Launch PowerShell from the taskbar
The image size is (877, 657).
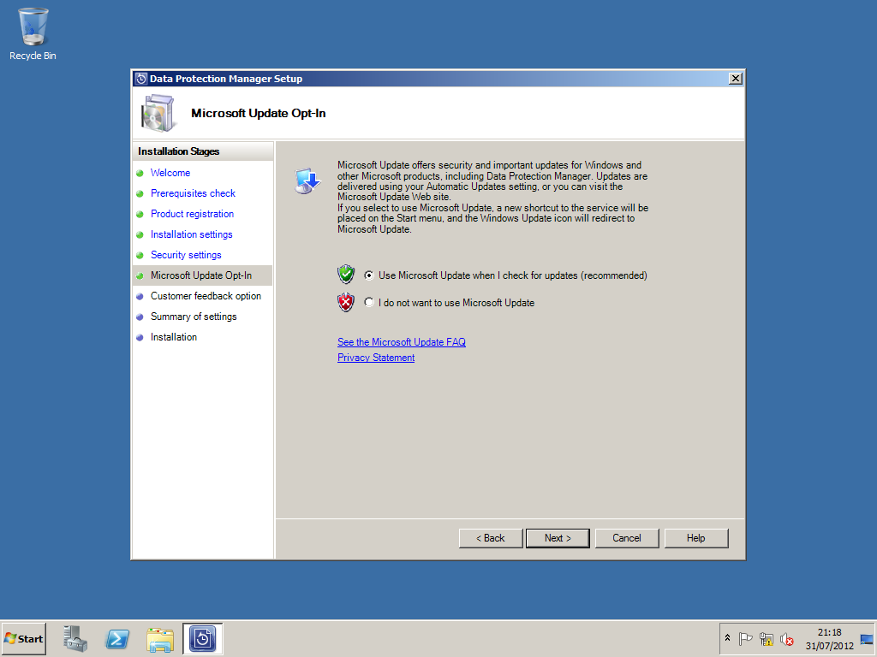117,638
